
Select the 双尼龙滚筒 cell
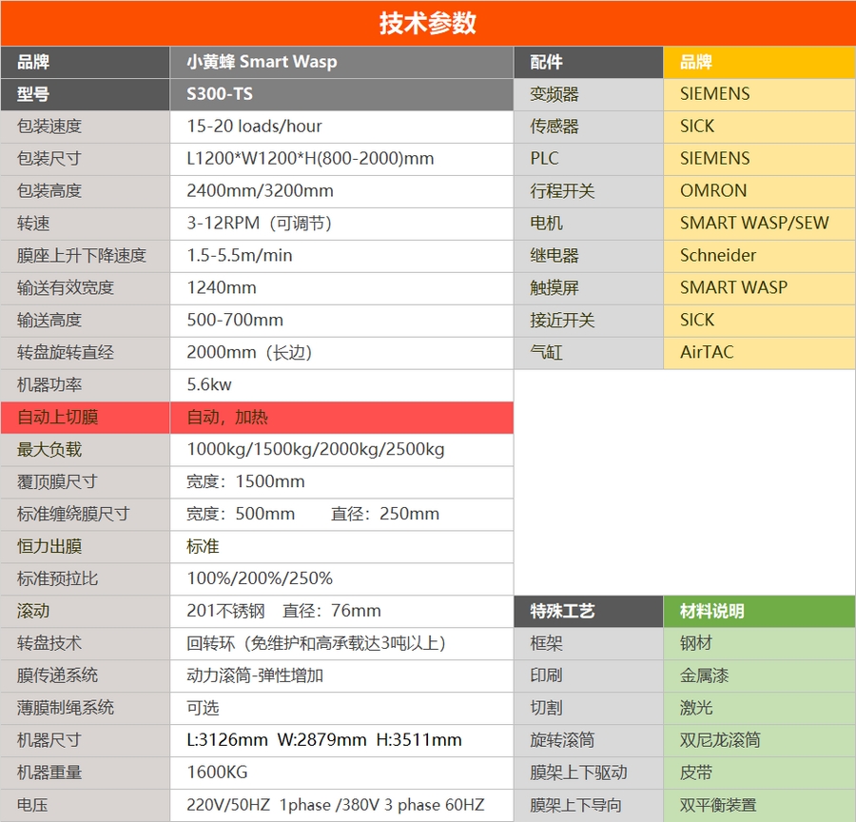click(x=759, y=740)
